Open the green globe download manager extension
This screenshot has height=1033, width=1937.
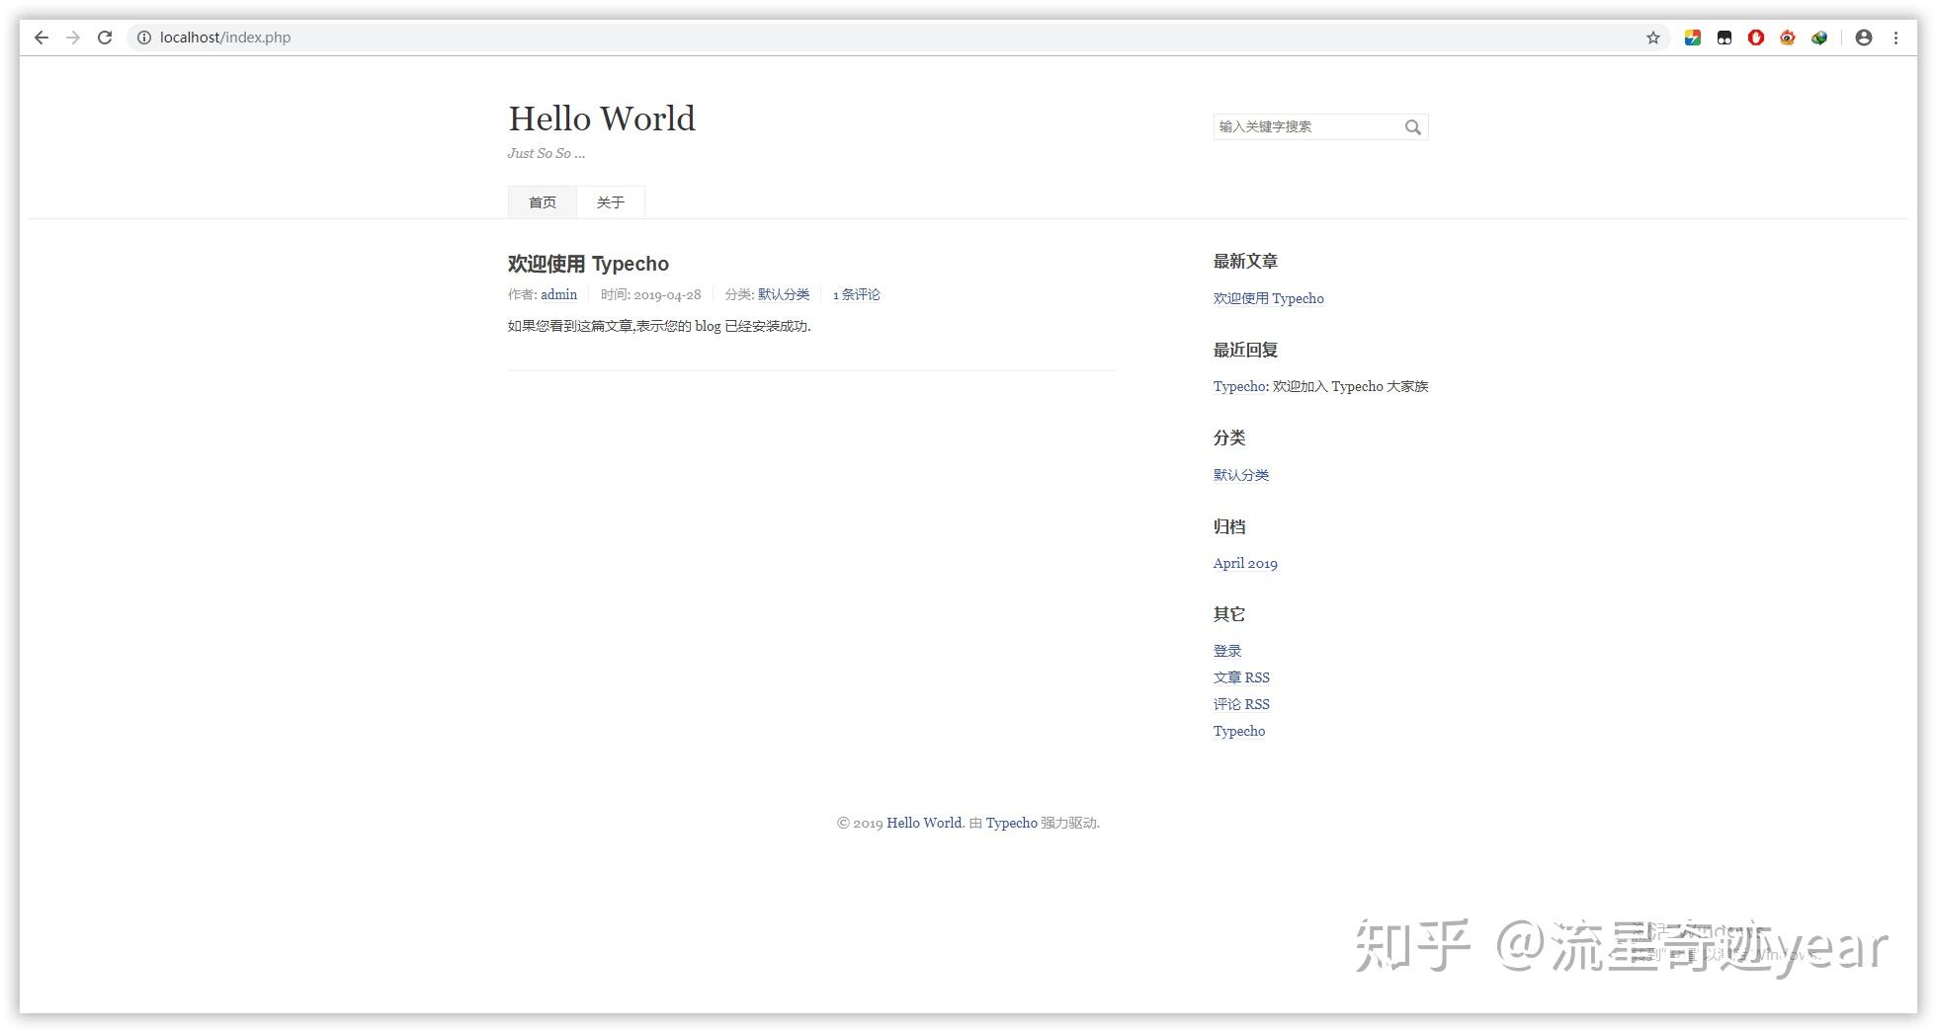(x=1819, y=38)
